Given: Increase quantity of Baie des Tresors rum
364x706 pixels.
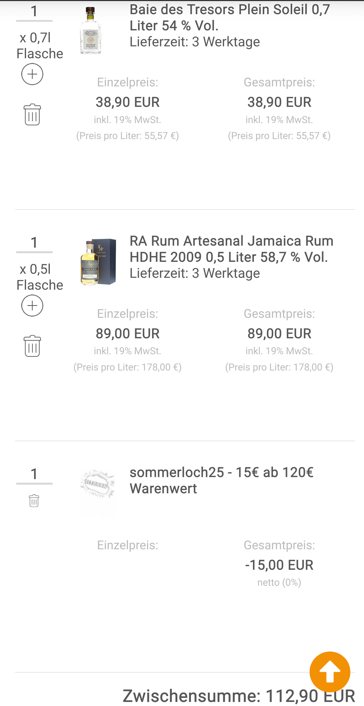Looking at the screenshot, I should pos(32,74).
